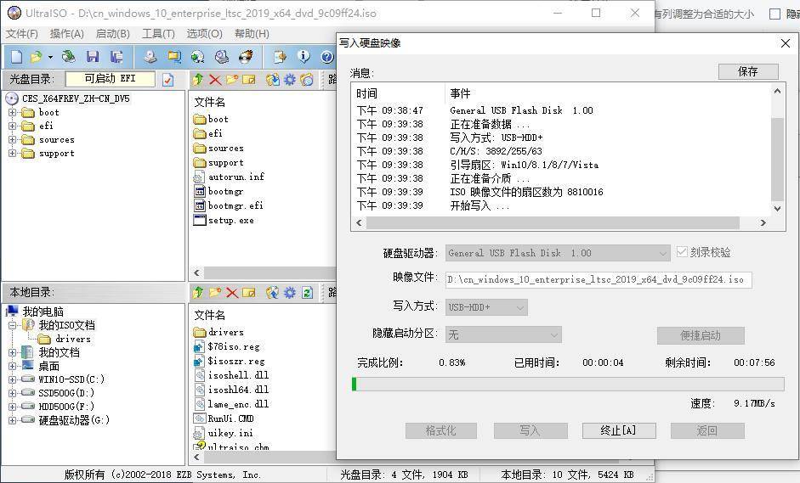This screenshot has height=483, width=800.
Task: Click the 写入 write button
Action: click(x=530, y=430)
